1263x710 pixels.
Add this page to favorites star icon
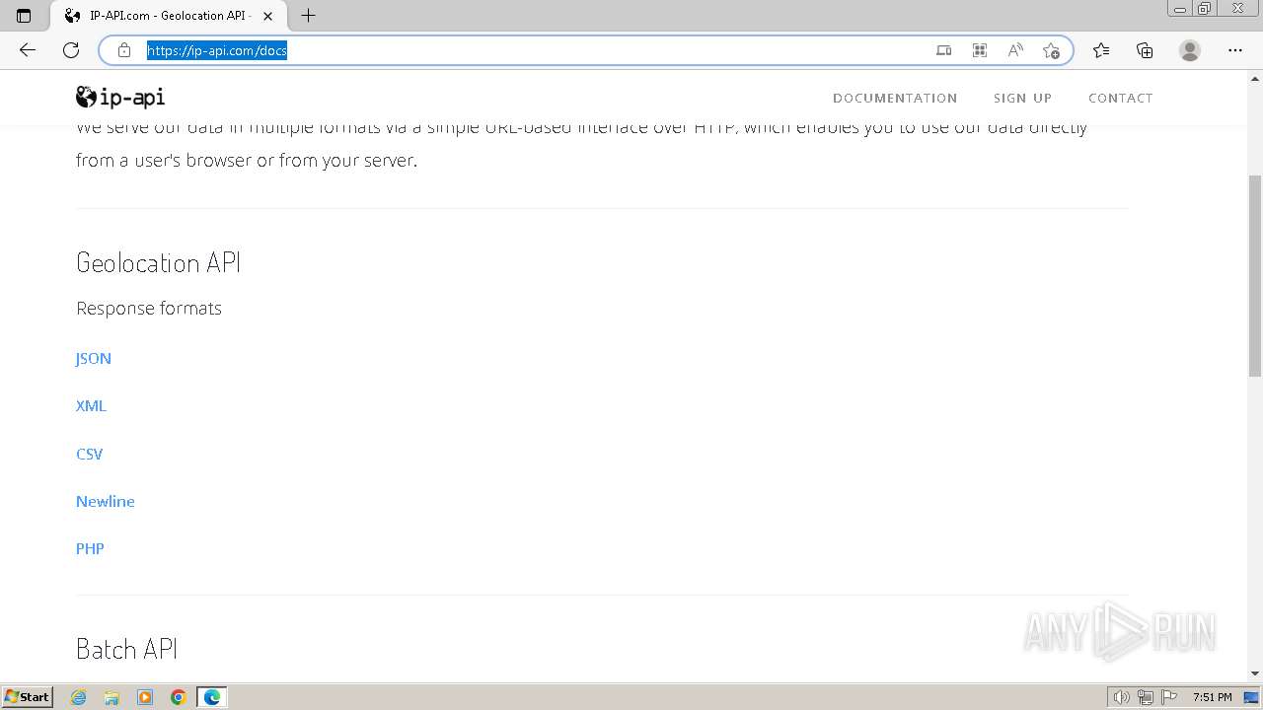click(x=1051, y=50)
